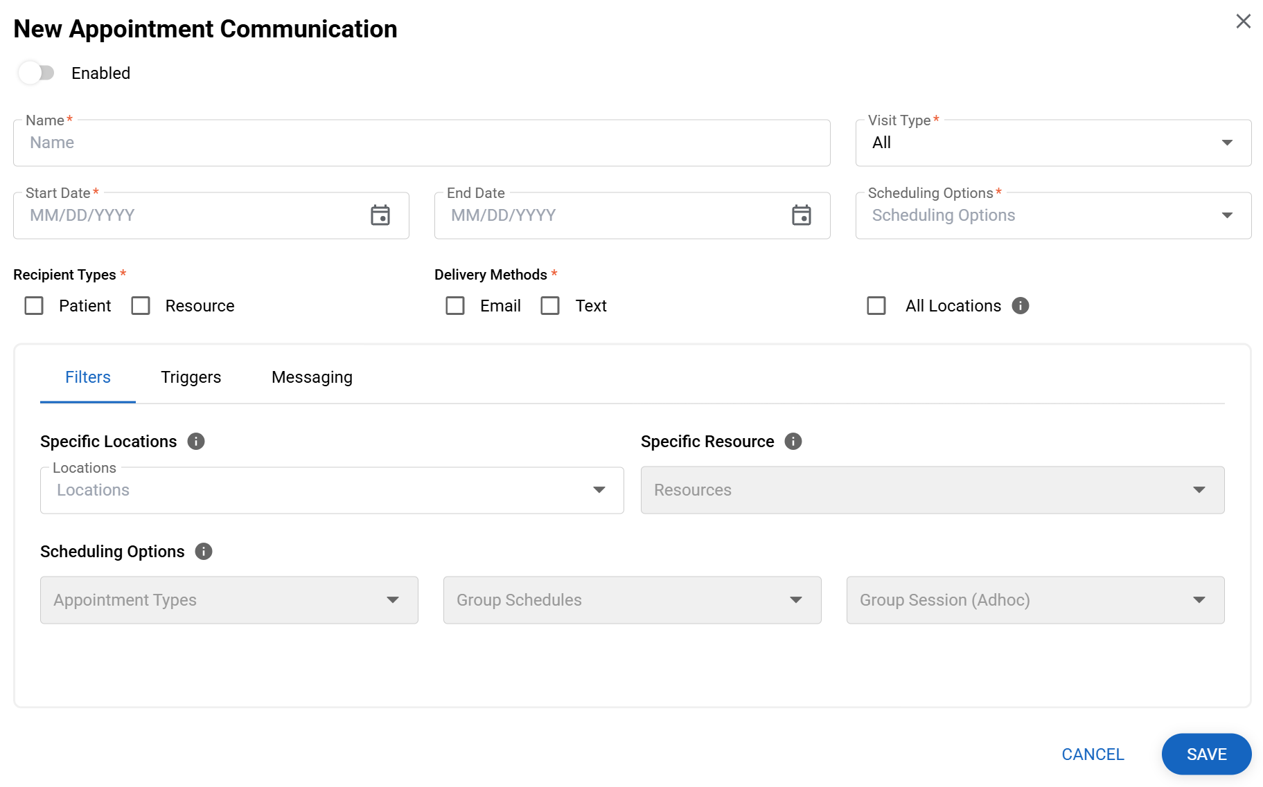Enable Email delivery method
This screenshot has width=1263, height=787.
pos(455,306)
